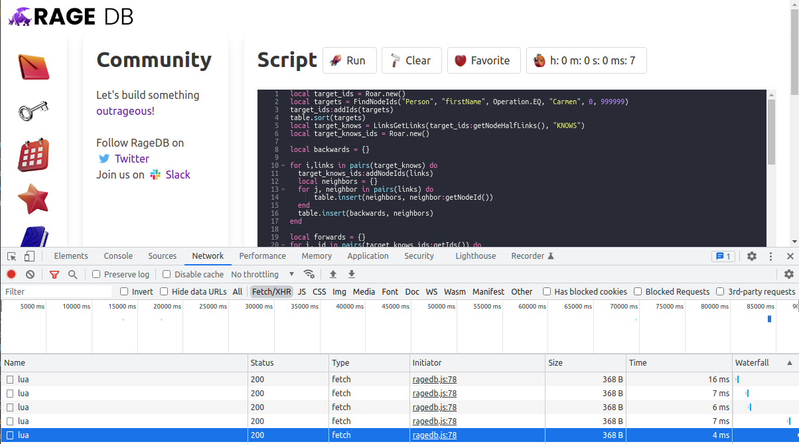
Task: Select the red star icon in sidebar
Action: 34,198
